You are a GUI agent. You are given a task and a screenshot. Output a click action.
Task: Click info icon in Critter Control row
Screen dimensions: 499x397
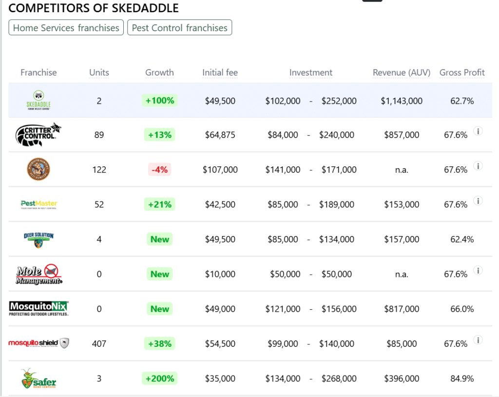[478, 131]
